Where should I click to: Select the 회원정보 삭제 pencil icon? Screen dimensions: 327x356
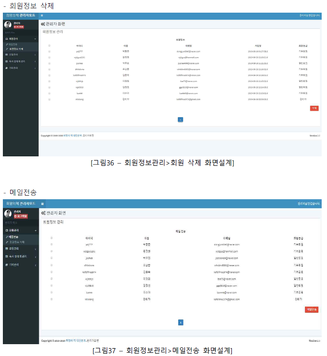(6, 48)
